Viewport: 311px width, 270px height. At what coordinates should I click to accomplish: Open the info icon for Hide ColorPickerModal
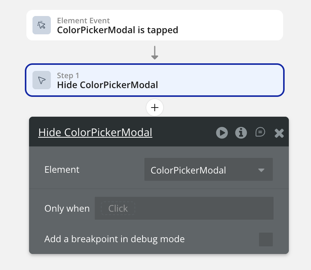coord(241,132)
